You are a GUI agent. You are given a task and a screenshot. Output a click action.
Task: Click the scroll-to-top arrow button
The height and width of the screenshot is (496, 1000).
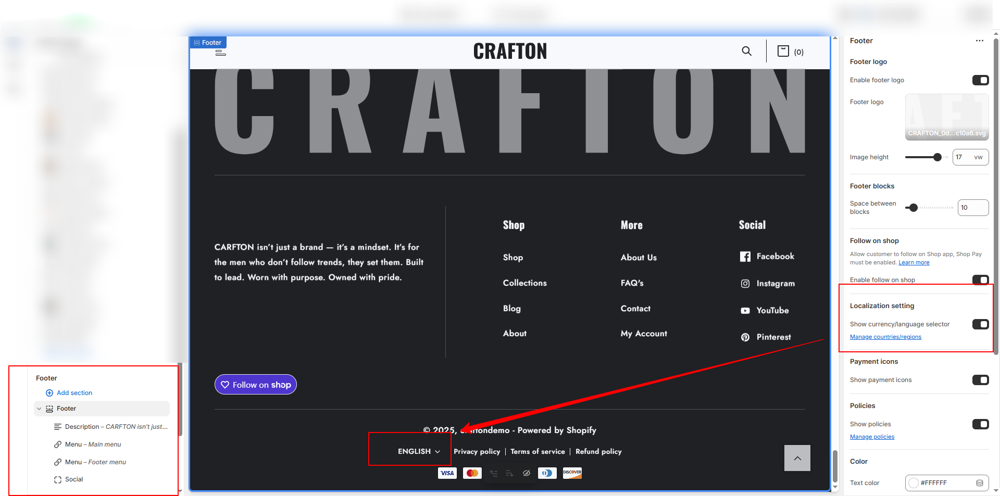(x=797, y=458)
